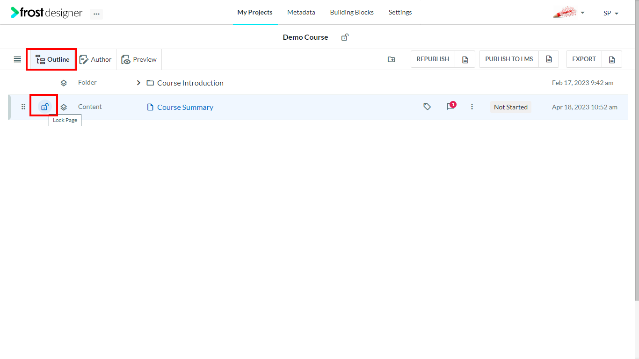
Task: Open the hamburger menu in the toolbar
Action: click(17, 59)
